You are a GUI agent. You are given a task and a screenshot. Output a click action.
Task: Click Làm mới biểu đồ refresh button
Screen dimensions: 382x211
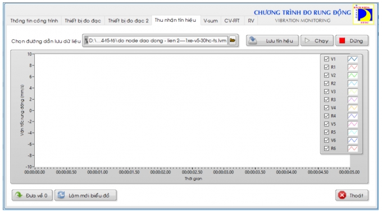click(85, 195)
